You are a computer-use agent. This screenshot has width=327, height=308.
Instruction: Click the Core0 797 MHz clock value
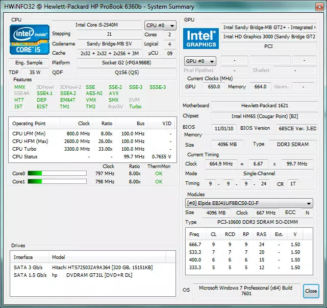[105, 174]
